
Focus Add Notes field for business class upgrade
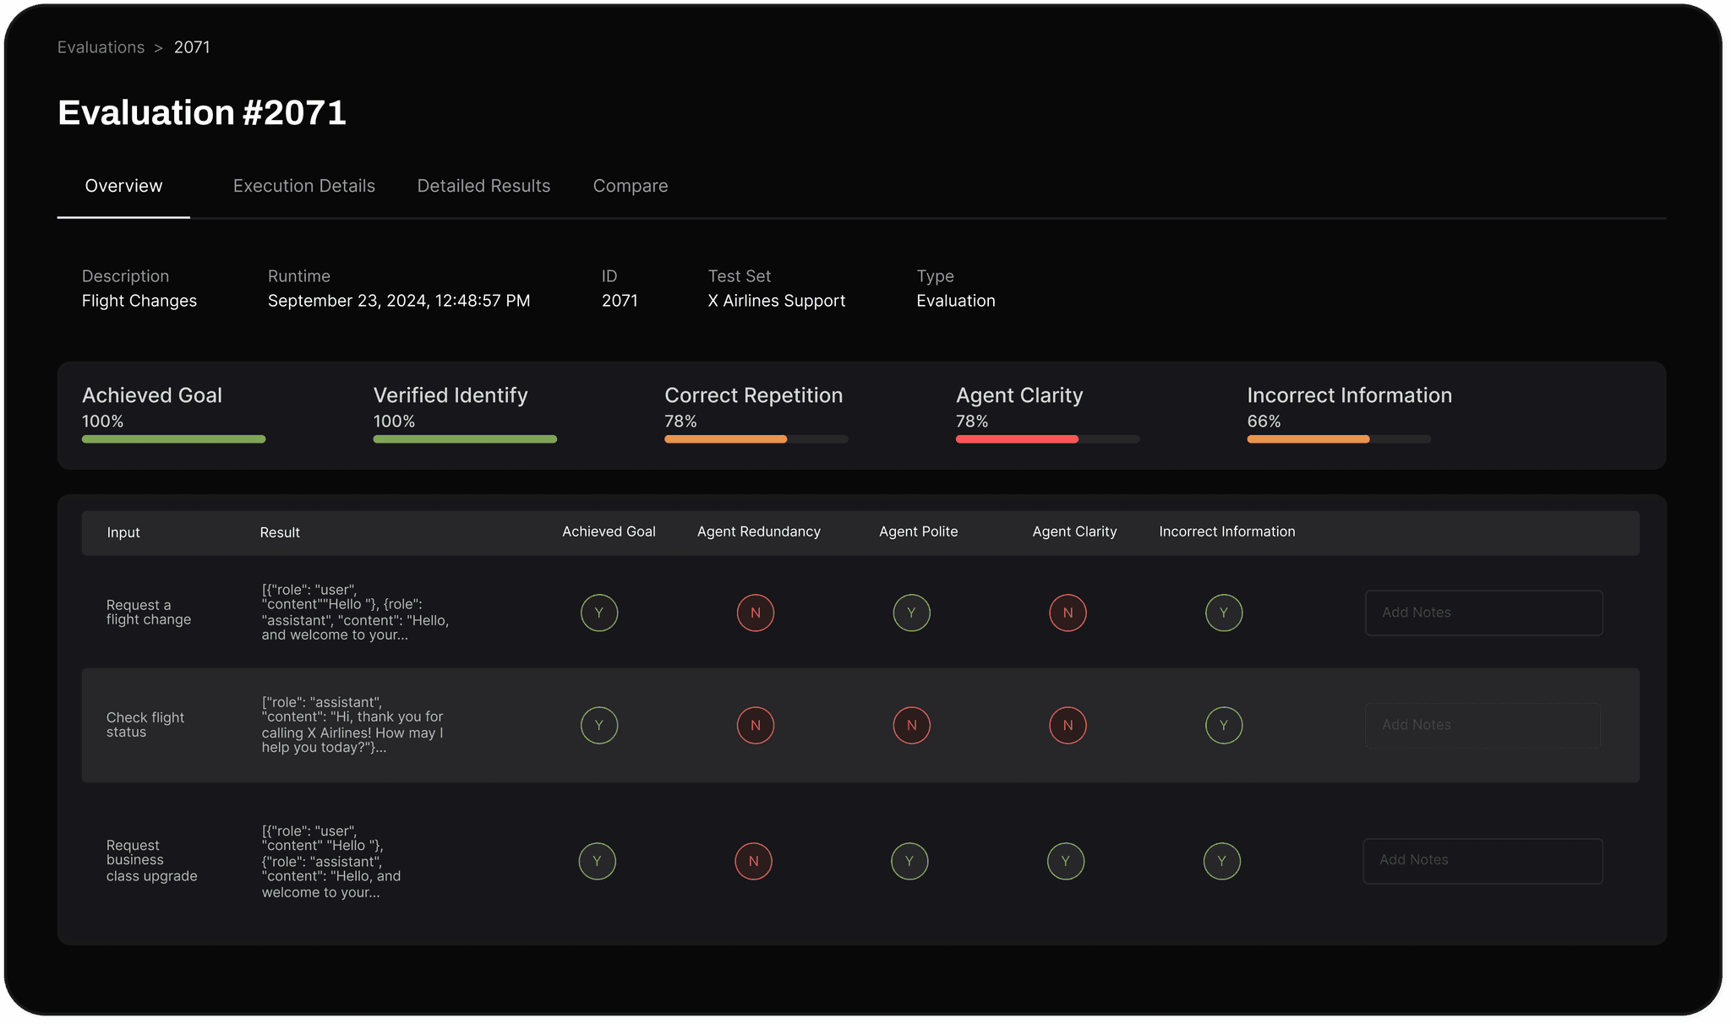[1483, 860]
